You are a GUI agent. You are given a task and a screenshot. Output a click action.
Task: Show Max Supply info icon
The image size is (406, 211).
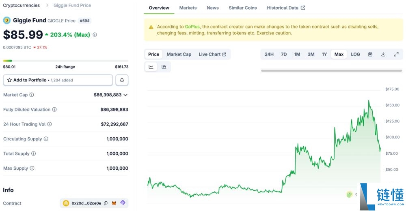[x=32, y=168]
